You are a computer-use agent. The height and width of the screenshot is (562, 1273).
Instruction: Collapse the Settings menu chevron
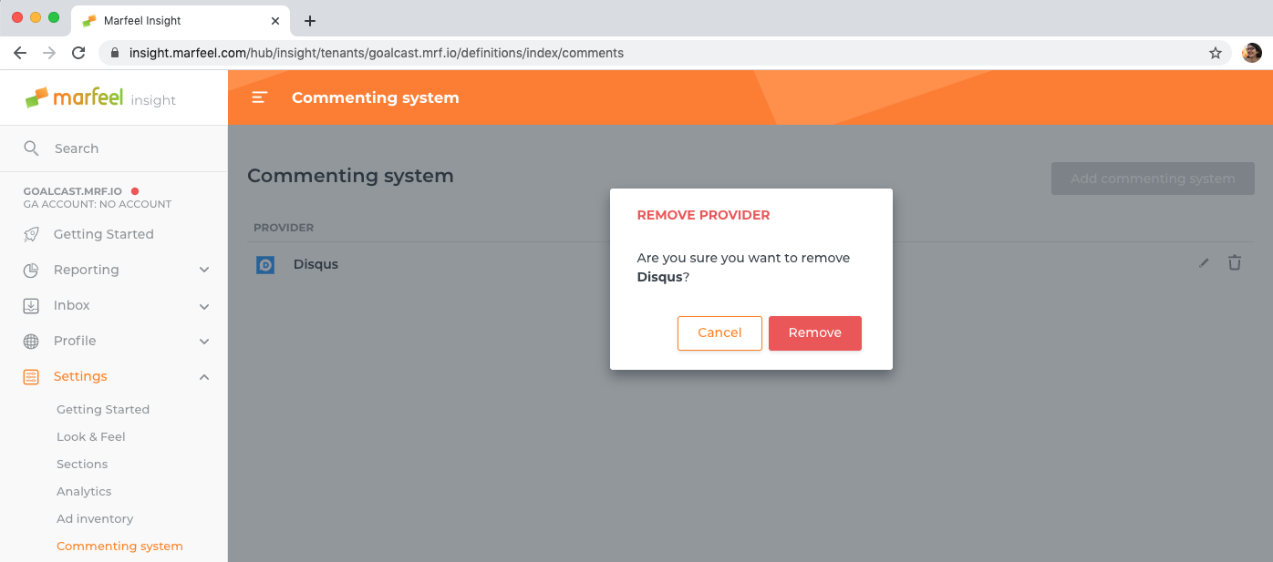tap(204, 376)
